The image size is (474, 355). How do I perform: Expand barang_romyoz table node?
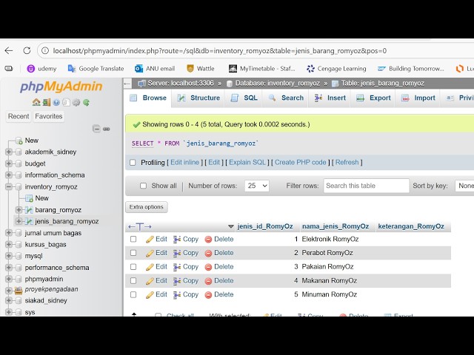click(x=19, y=210)
